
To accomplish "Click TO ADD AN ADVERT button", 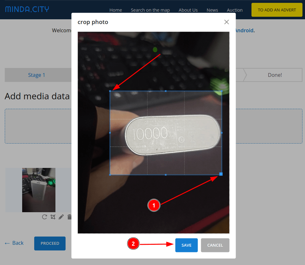I will click(x=277, y=10).
